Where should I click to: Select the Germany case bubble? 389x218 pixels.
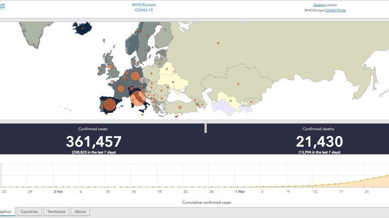click(135, 76)
